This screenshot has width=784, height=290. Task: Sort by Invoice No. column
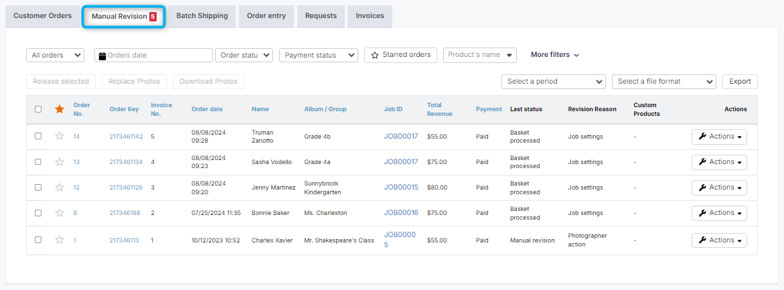click(161, 109)
